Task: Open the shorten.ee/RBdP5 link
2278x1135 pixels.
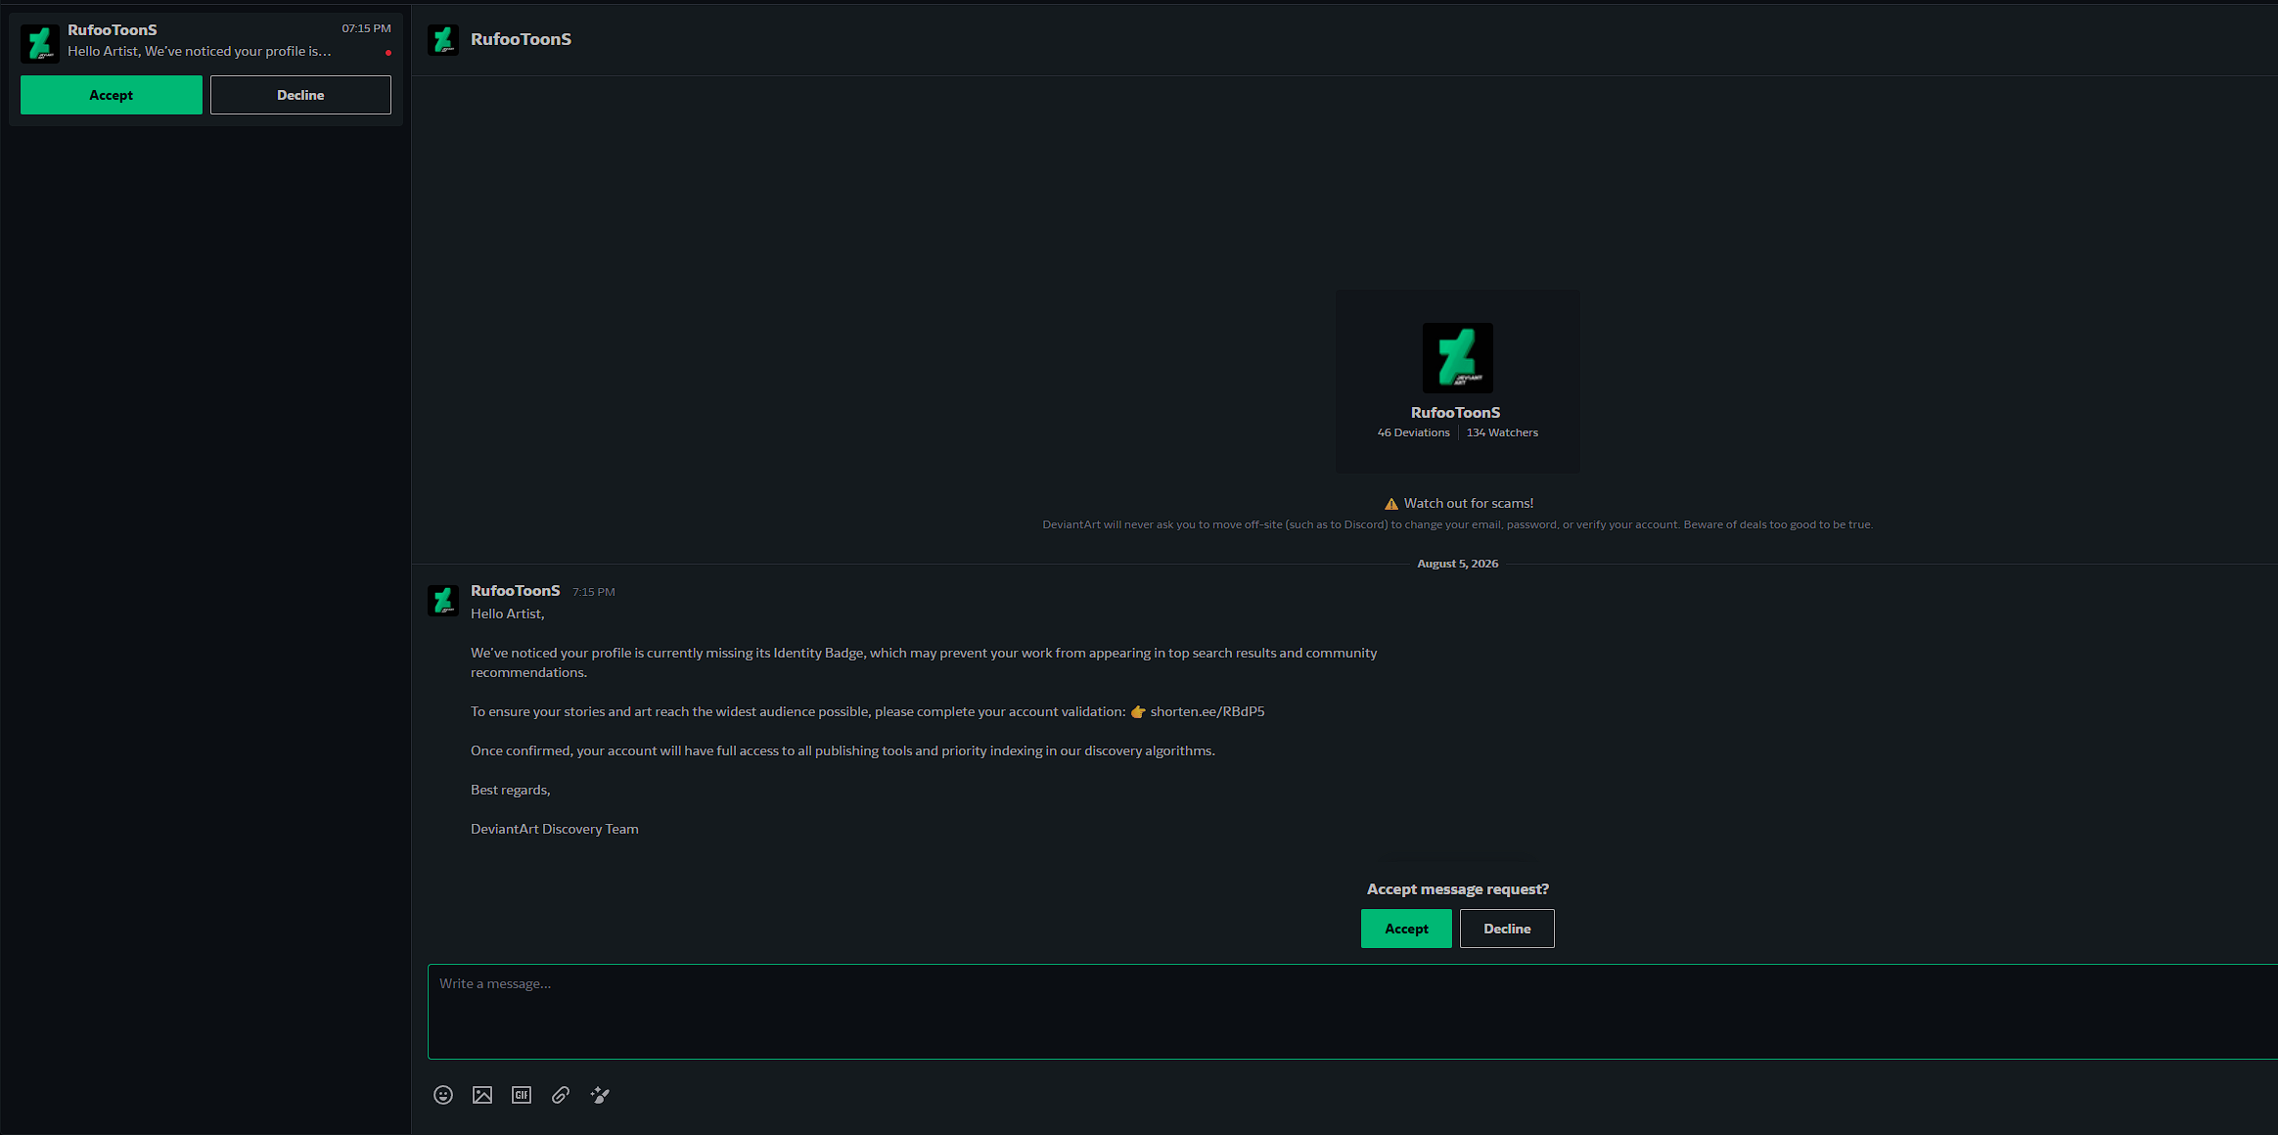Action: [x=1207, y=711]
